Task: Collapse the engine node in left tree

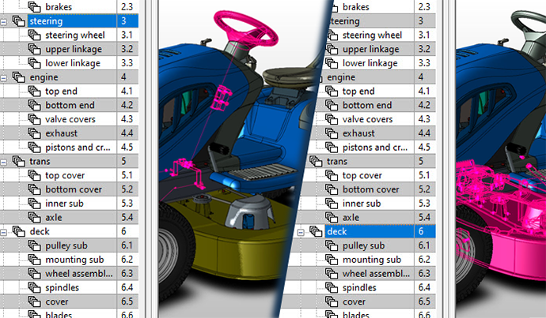Action: (x=6, y=77)
